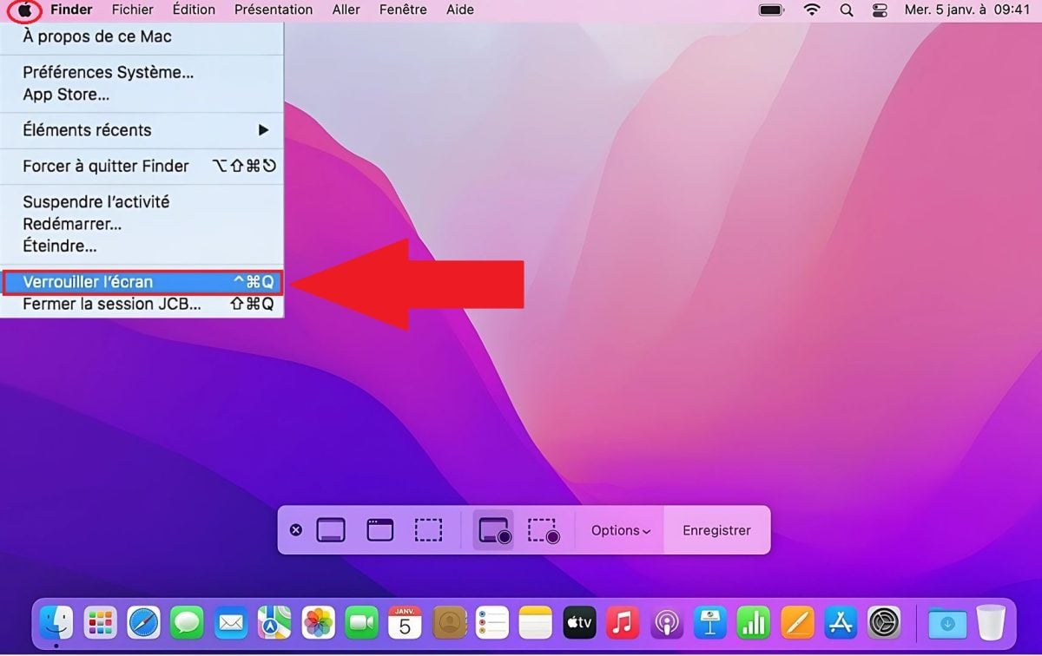The image size is (1042, 656).
Task: Open the Downloads folder in Dock
Action: click(946, 622)
